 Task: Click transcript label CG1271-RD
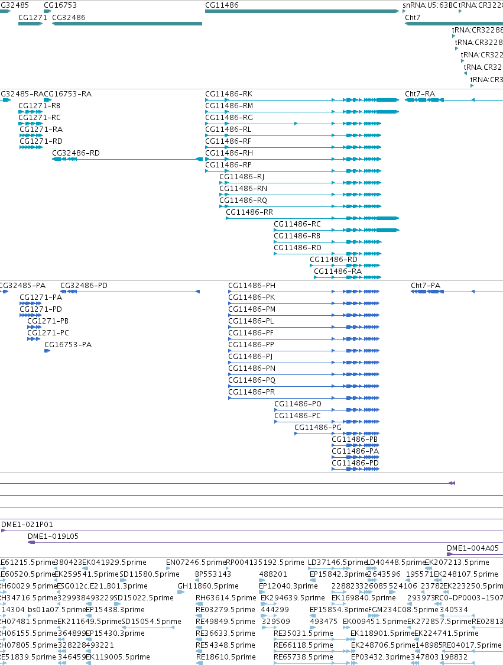point(41,141)
